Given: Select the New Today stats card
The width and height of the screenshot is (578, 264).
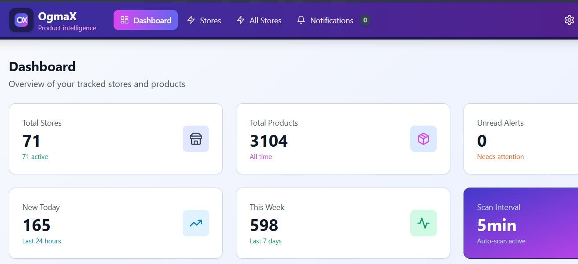Looking at the screenshot, I should 115,223.
